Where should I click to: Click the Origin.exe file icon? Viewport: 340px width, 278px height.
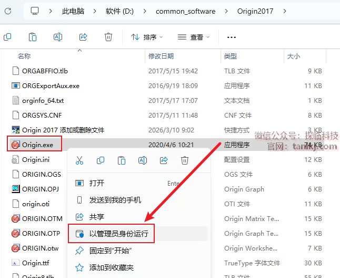click(x=16, y=145)
